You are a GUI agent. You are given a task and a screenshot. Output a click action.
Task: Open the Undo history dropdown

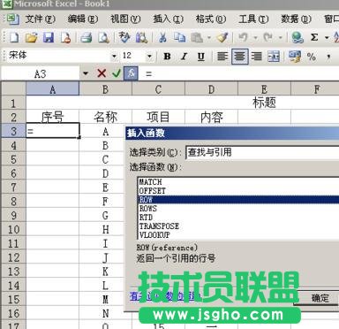pos(255,38)
